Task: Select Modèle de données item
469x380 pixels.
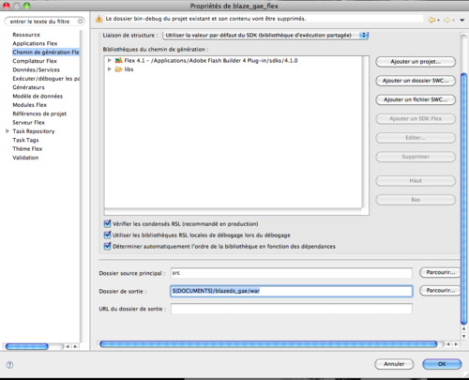Action: pyautogui.click(x=38, y=96)
